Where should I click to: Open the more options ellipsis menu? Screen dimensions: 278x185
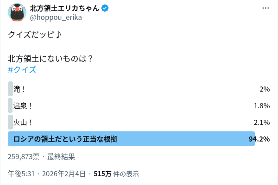point(265,9)
